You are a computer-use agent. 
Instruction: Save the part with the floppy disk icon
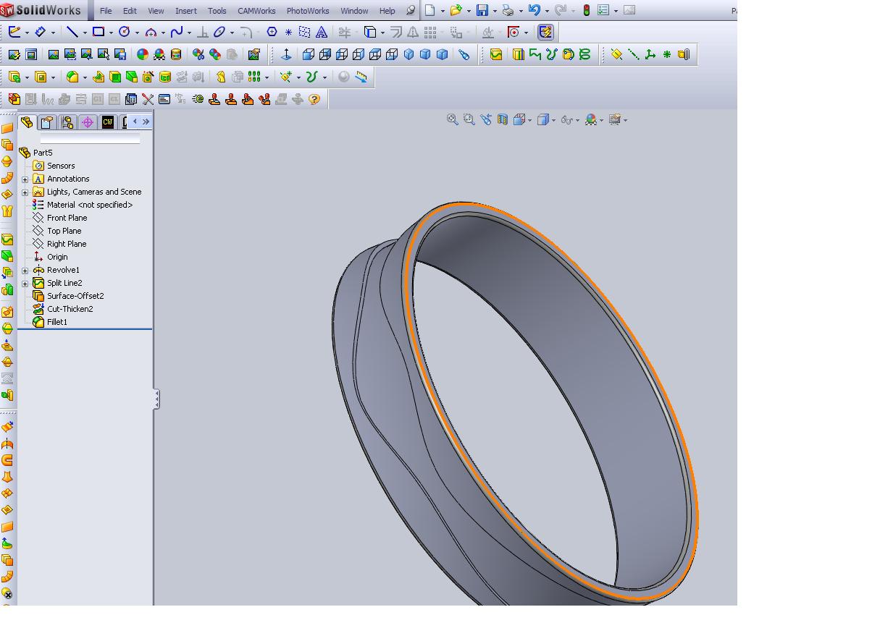point(482,10)
